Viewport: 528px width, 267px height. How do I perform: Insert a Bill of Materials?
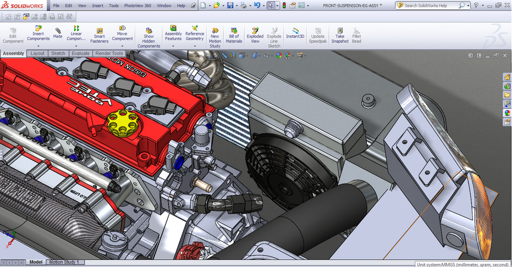click(234, 36)
